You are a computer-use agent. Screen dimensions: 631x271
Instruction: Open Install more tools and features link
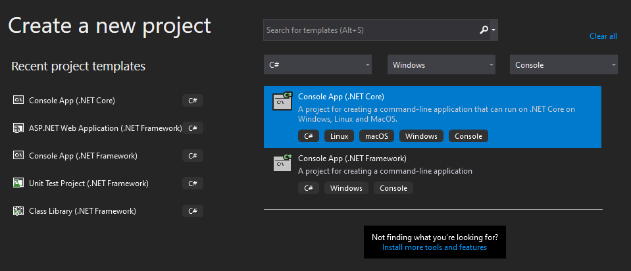[434, 247]
